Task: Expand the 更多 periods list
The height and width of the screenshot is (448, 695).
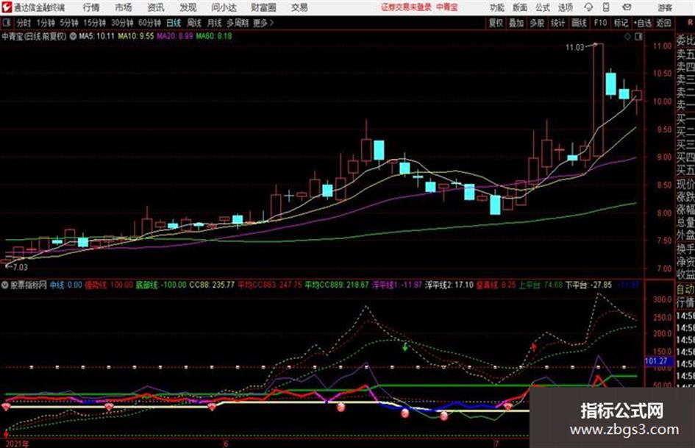Action: [263, 23]
